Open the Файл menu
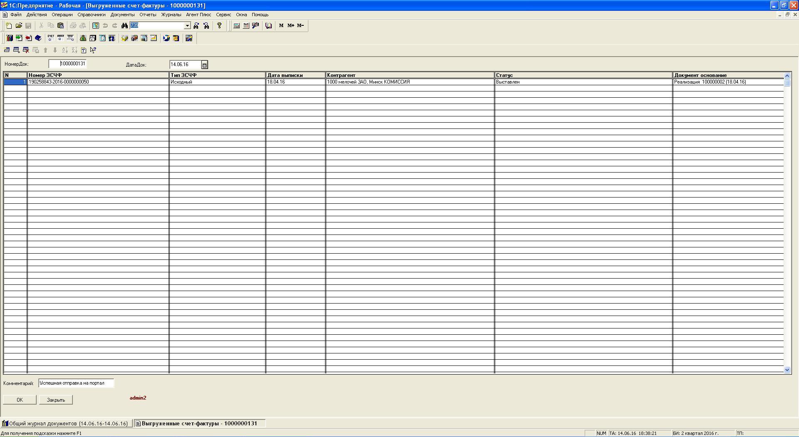The width and height of the screenshot is (799, 437). (x=16, y=15)
